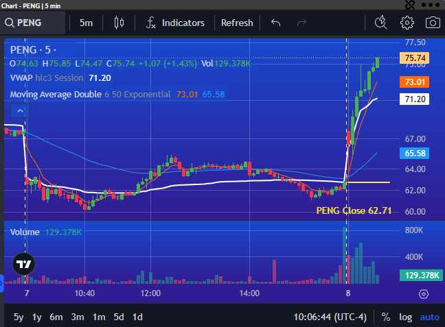Set the range to 5d
The width and height of the screenshot is (445, 327).
119,317
